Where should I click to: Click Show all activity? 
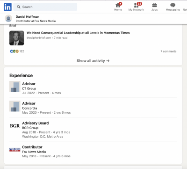click(x=93, y=61)
